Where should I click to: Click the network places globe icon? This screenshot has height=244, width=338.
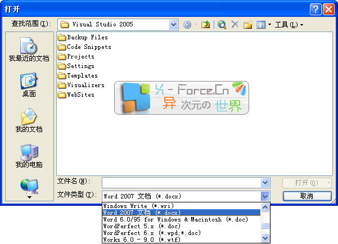(29, 186)
